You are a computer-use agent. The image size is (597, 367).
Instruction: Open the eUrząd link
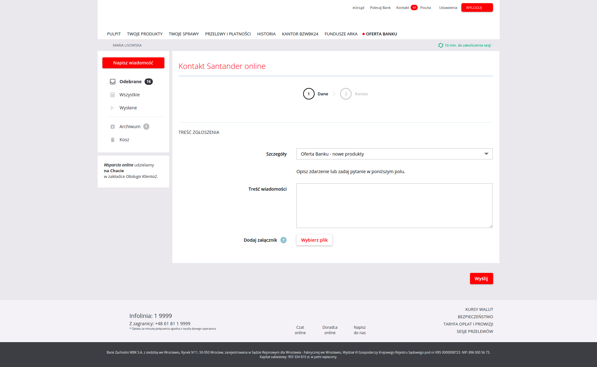[x=358, y=8]
